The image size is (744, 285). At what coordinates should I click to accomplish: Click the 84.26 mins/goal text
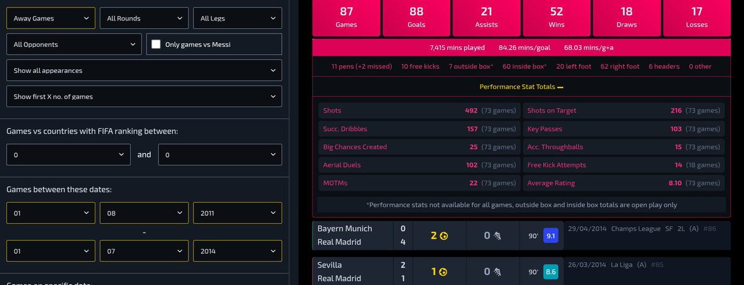[525, 47]
